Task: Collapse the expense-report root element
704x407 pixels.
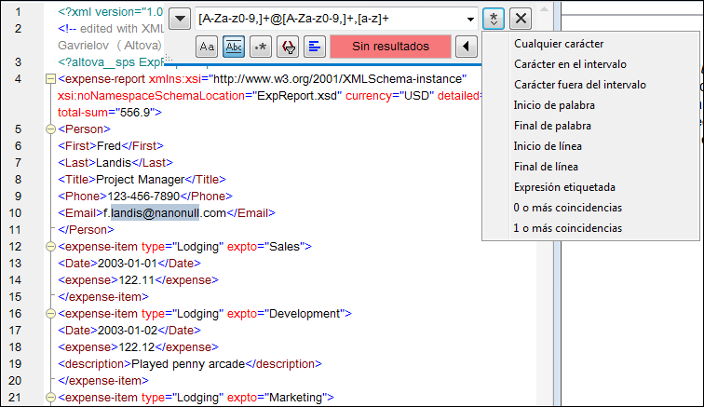Action: [50, 80]
